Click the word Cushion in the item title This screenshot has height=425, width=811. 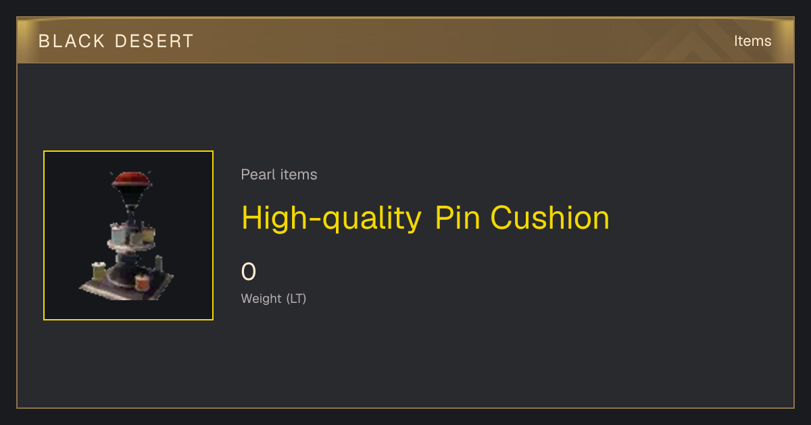[x=550, y=218]
